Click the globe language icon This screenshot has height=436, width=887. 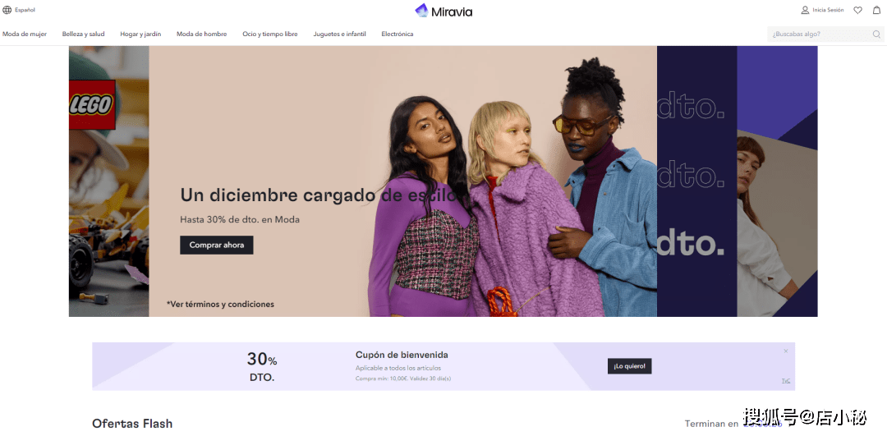7,10
